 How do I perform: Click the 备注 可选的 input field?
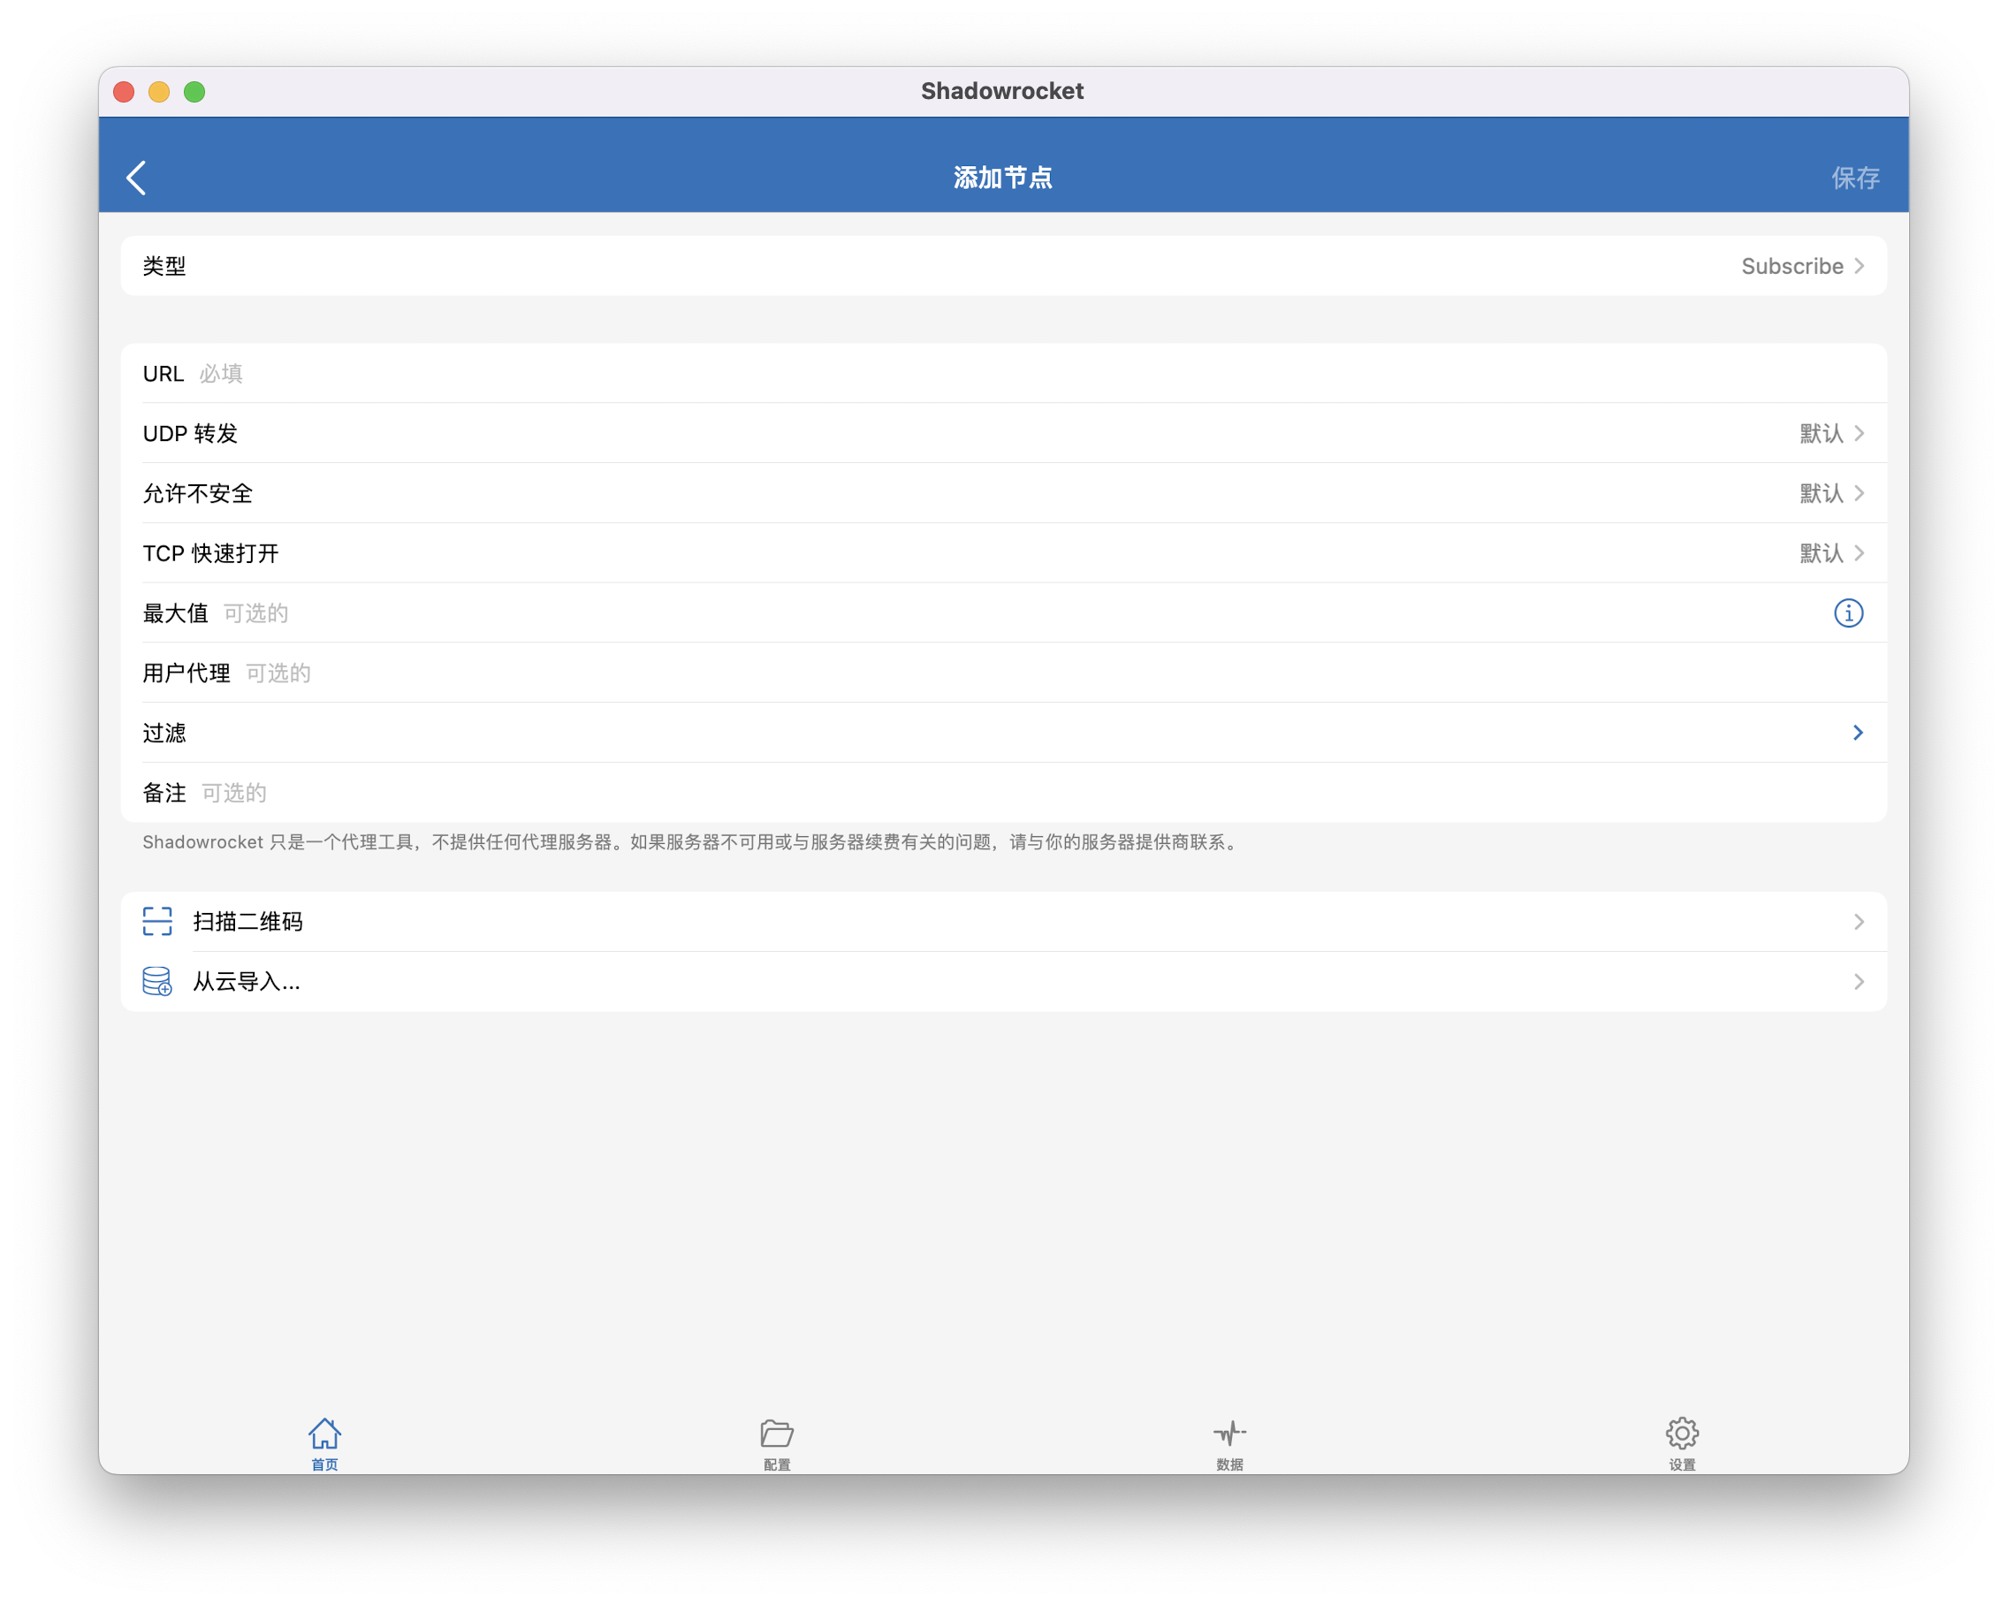click(1004, 793)
